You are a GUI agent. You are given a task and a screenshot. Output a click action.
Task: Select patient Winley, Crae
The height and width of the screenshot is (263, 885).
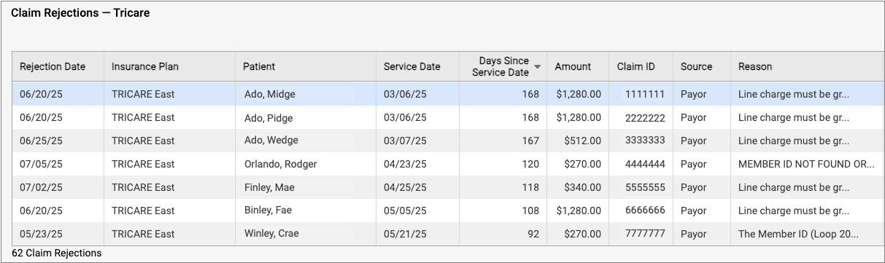(271, 234)
